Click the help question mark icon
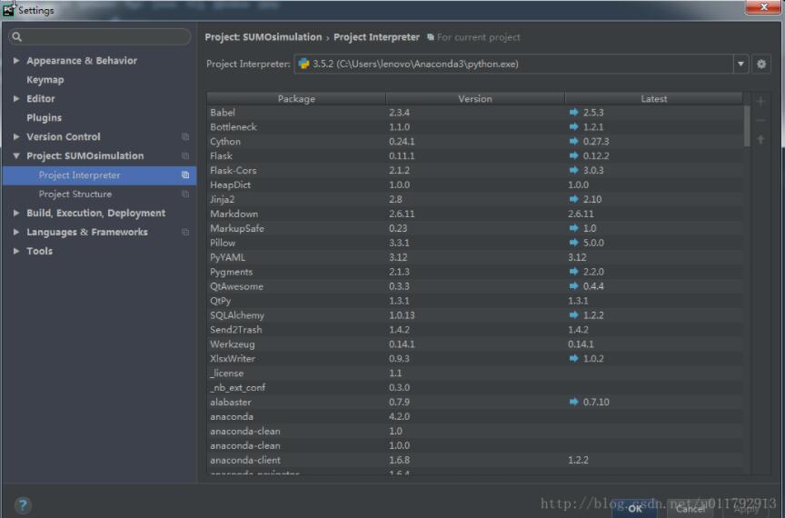This screenshot has height=518, width=785. coord(23,504)
